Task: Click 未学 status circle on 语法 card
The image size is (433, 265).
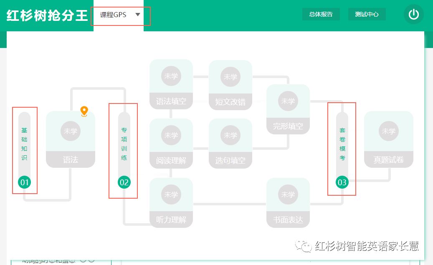Action: 71,131
